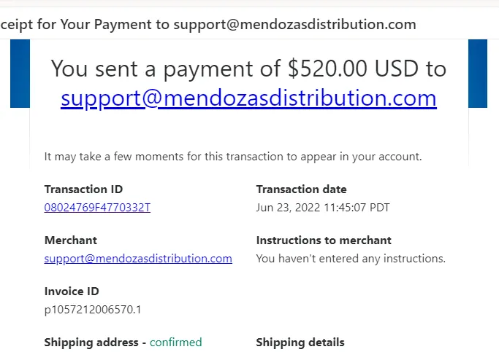This screenshot has width=499, height=352.
Task: Click 'You haven't entered any instructions' text
Action: click(351, 259)
